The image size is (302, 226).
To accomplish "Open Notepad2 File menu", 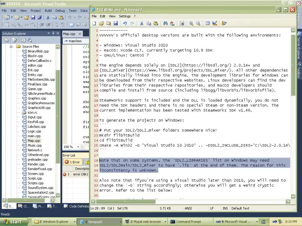I will 94,16.
